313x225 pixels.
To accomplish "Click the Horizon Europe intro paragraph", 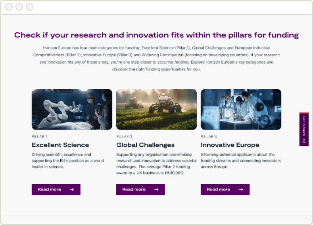I will click(x=156, y=59).
